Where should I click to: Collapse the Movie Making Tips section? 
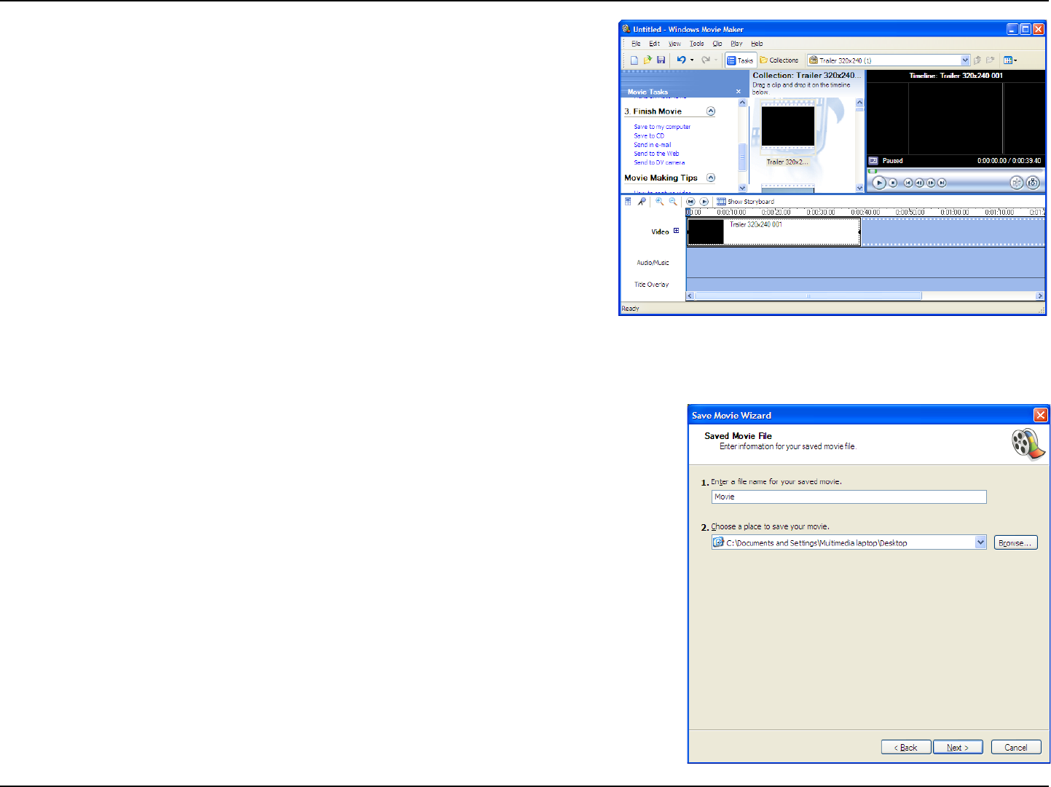point(711,178)
